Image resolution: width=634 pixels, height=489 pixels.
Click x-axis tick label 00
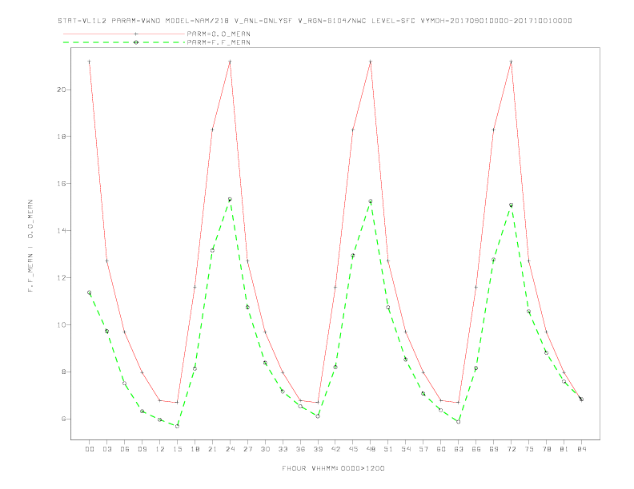coord(90,449)
